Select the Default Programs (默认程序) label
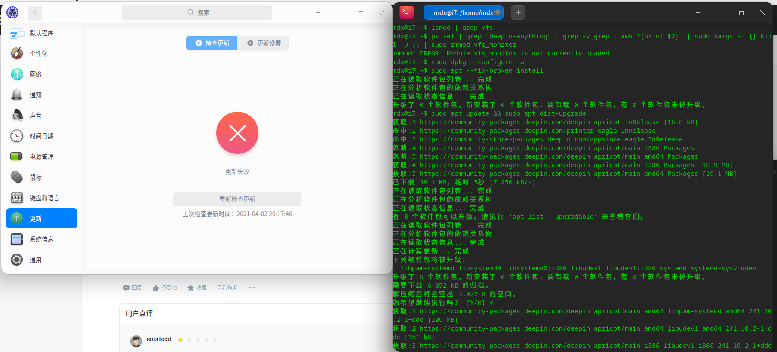This screenshot has width=777, height=352. pyautogui.click(x=42, y=33)
